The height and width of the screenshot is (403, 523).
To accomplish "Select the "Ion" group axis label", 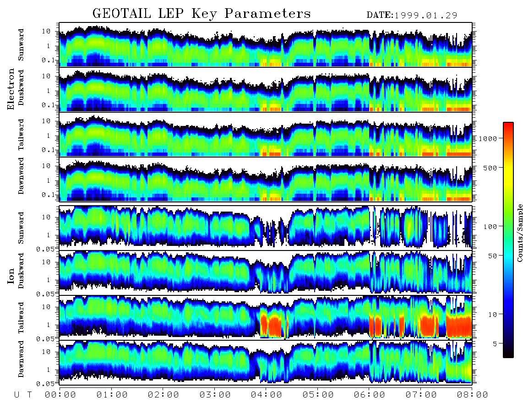I will 11,276.
